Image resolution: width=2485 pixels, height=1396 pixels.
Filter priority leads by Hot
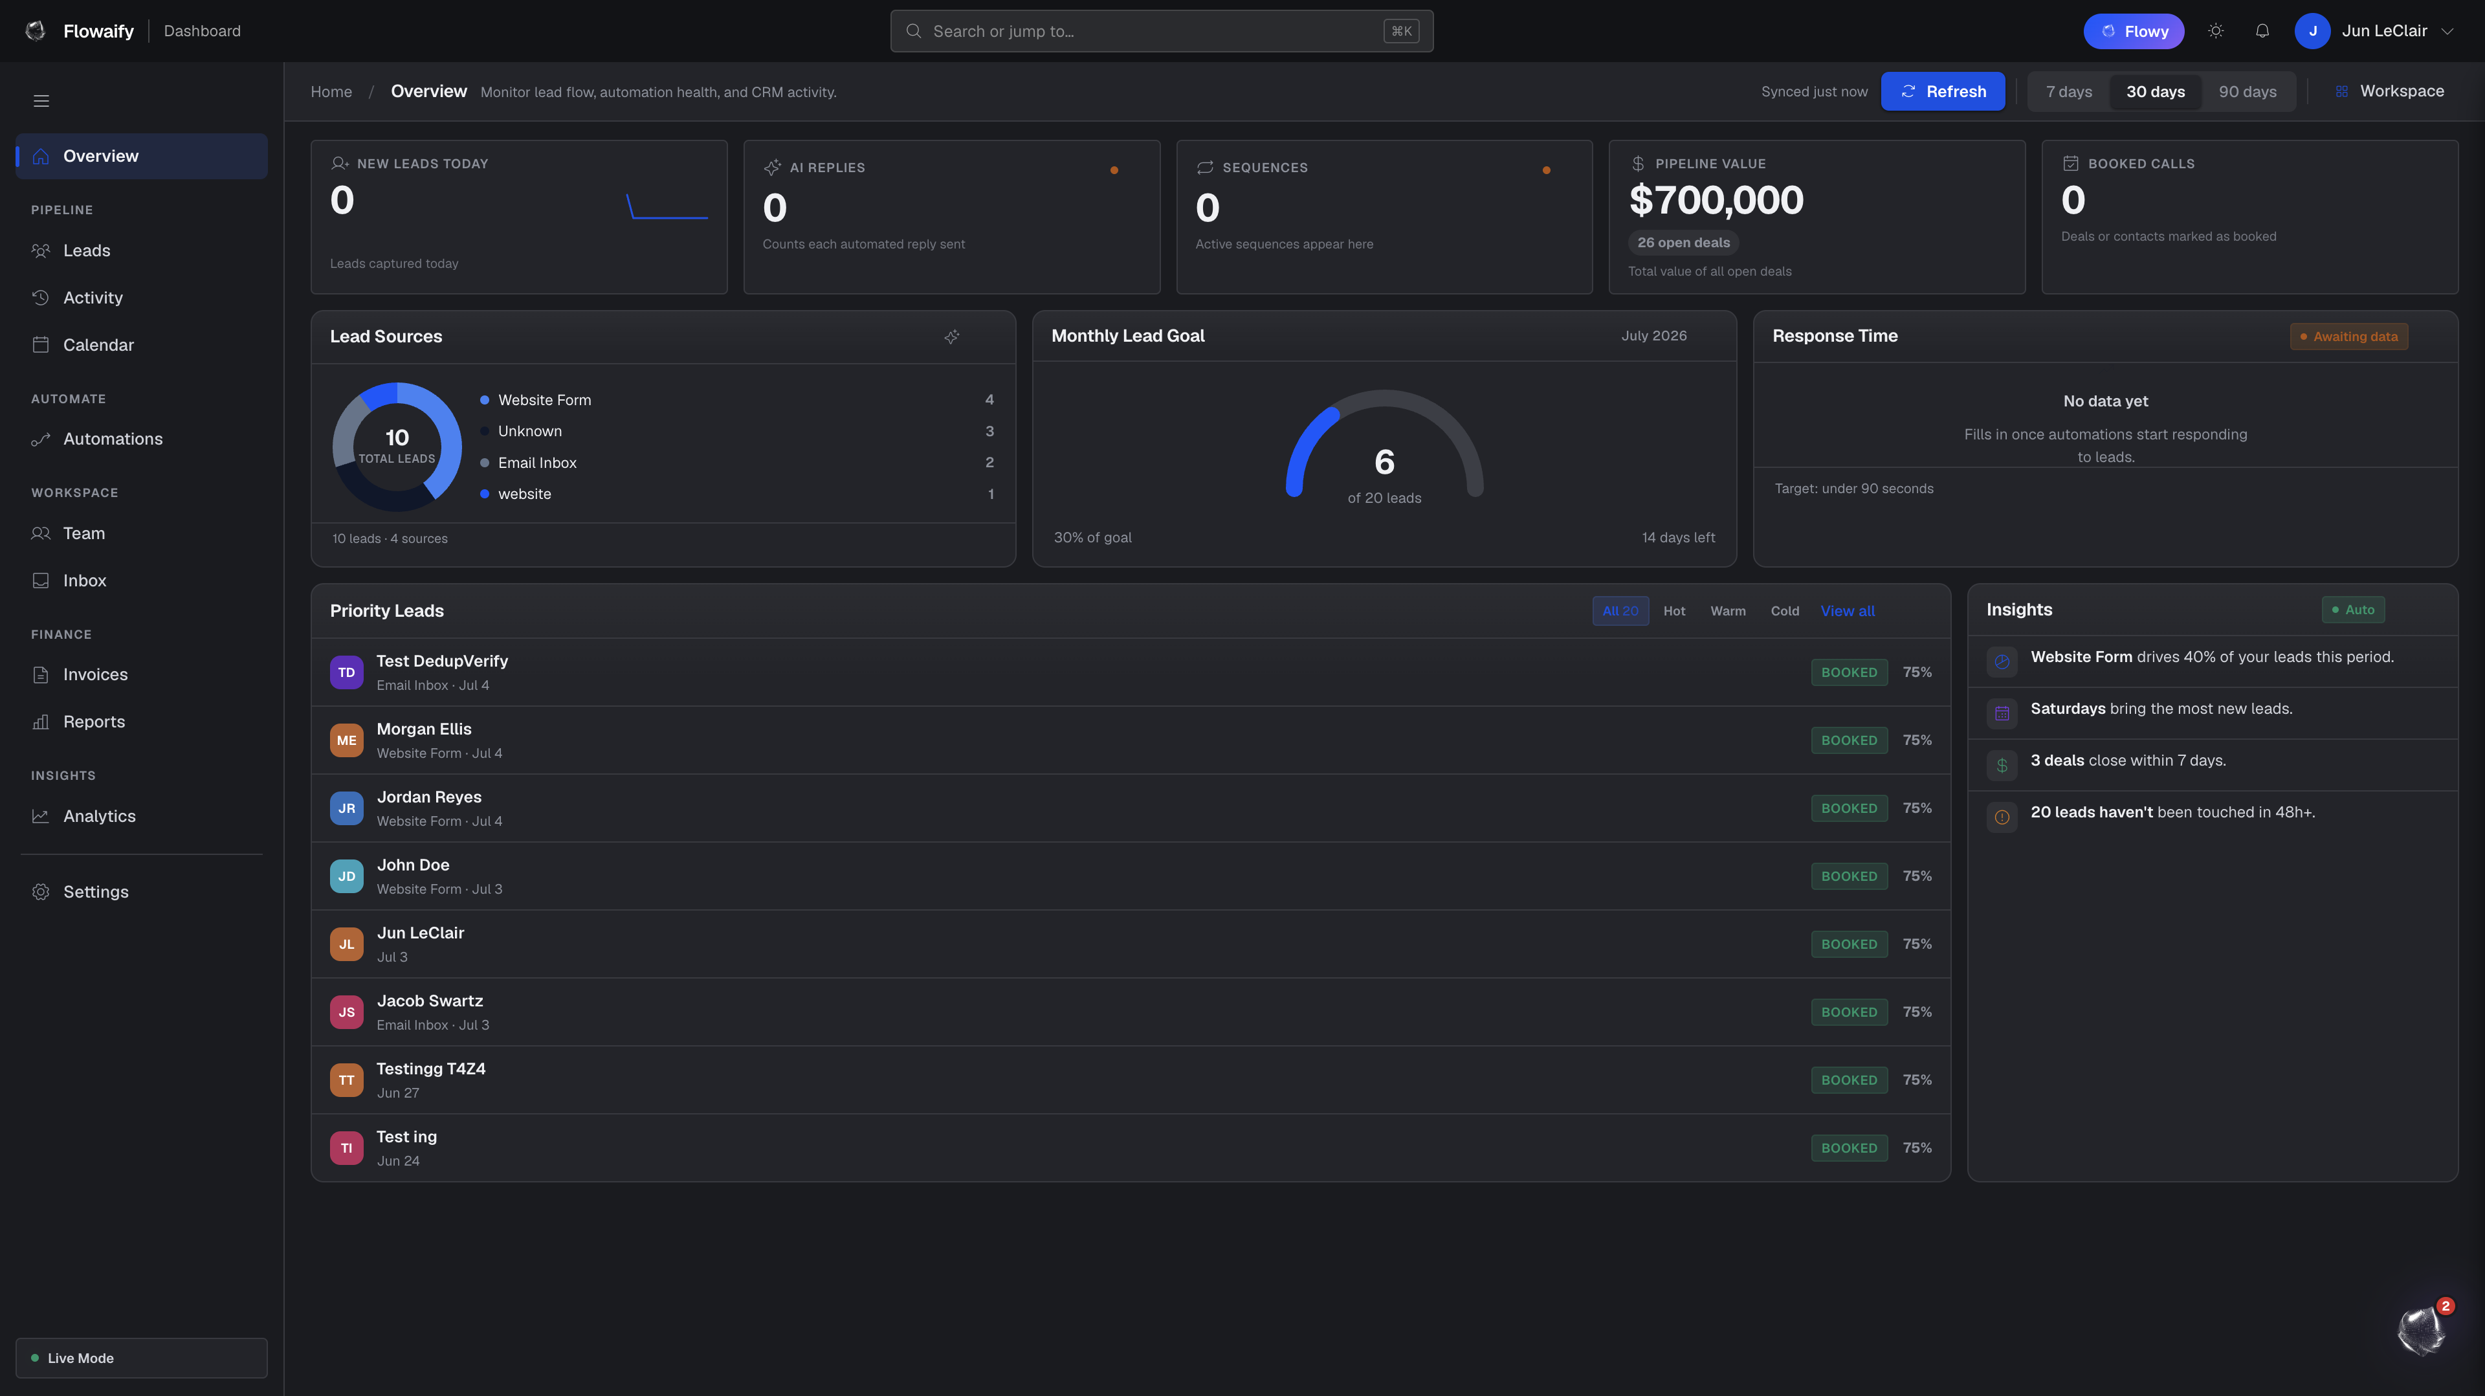1675,611
